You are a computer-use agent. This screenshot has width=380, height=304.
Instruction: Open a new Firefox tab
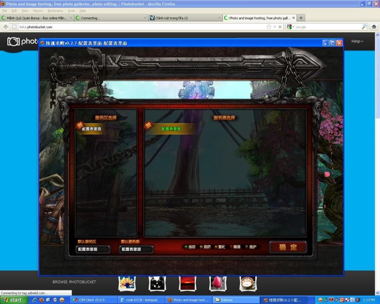pos(301,18)
